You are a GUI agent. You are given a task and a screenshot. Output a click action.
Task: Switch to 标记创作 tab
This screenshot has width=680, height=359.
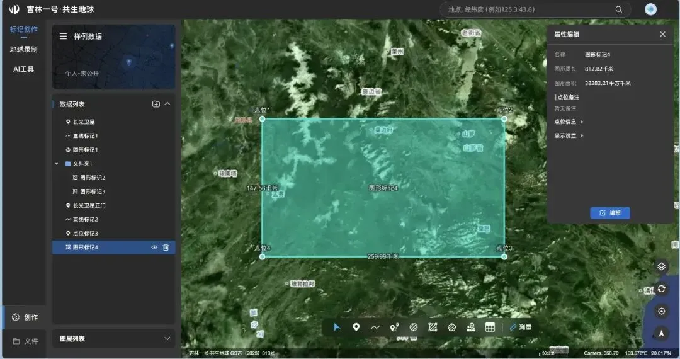pyautogui.click(x=24, y=30)
